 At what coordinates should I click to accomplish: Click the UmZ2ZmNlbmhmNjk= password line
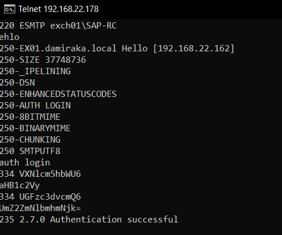point(40,208)
